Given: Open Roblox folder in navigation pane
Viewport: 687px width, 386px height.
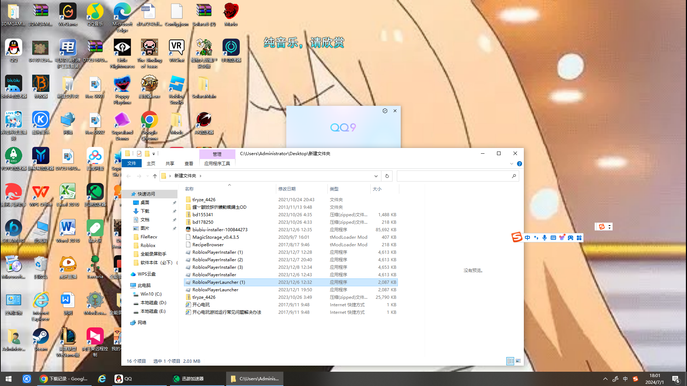Looking at the screenshot, I should [148, 245].
